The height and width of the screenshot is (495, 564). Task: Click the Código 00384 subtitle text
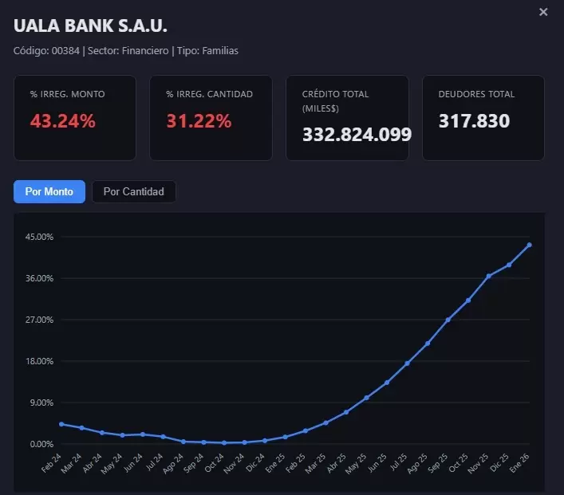point(48,51)
